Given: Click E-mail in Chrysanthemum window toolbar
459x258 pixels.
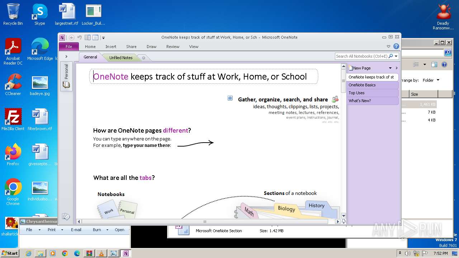Looking at the screenshot, I should click(x=76, y=230).
